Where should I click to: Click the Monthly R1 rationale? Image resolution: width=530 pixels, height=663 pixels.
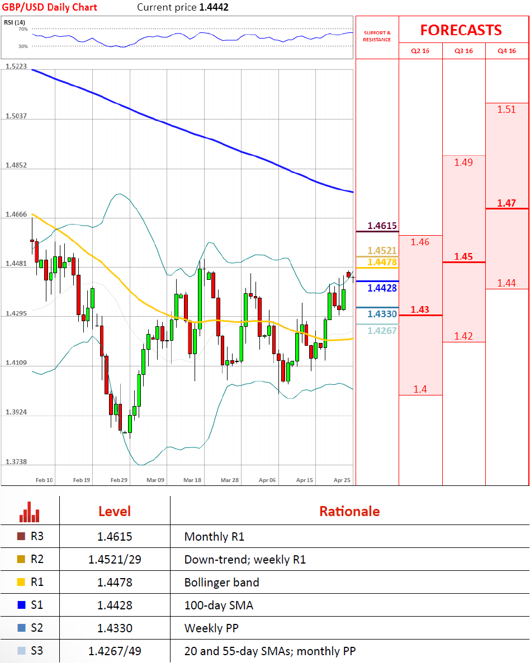[214, 537]
